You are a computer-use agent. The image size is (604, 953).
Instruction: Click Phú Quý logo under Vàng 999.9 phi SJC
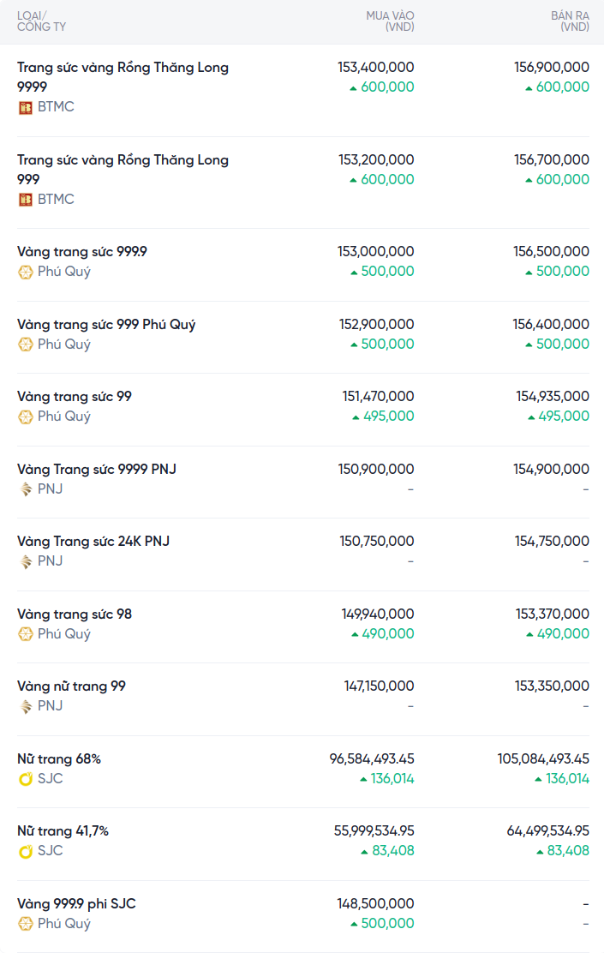tap(26, 924)
